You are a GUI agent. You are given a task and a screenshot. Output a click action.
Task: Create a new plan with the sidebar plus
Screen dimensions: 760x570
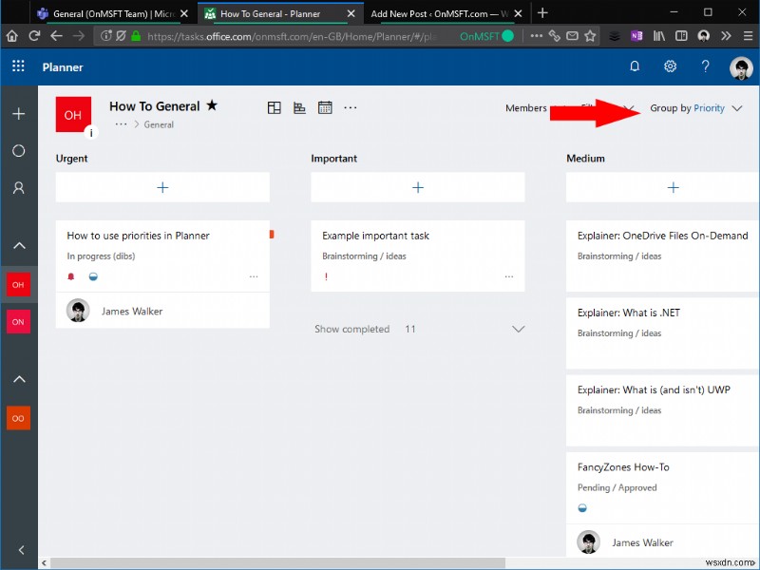[x=19, y=113]
